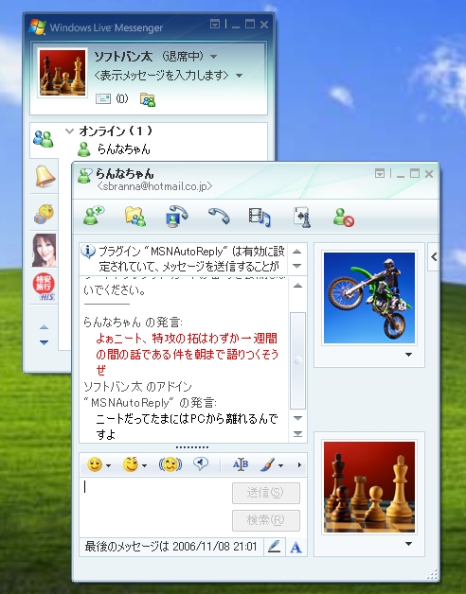The height and width of the screenshot is (594, 466).
Task: Open the media sharing film and music icon
Action: [x=260, y=217]
